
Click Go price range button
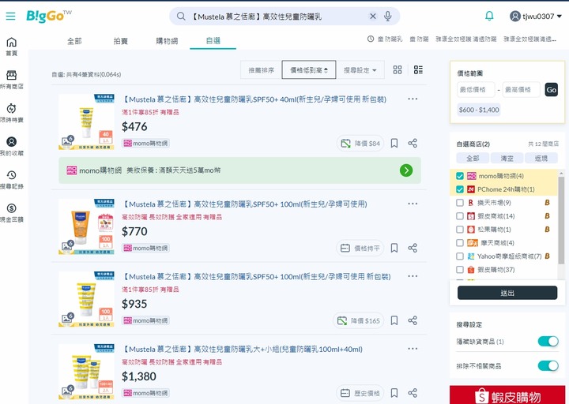(x=552, y=90)
